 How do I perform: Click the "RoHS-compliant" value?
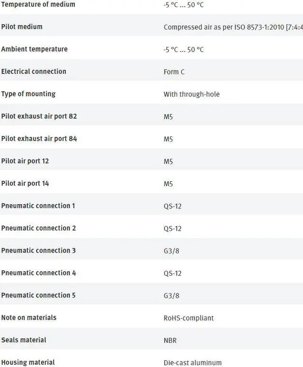188,318
